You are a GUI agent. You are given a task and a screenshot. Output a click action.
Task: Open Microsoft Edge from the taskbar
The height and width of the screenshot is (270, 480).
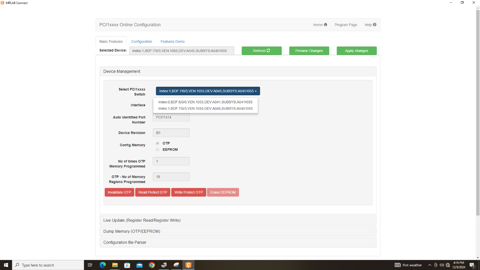click(x=103, y=265)
